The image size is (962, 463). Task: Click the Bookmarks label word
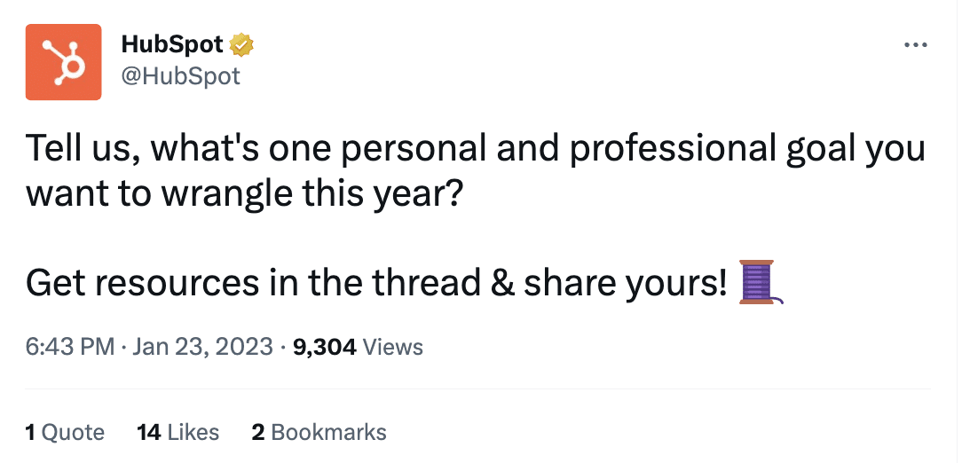[329, 432]
